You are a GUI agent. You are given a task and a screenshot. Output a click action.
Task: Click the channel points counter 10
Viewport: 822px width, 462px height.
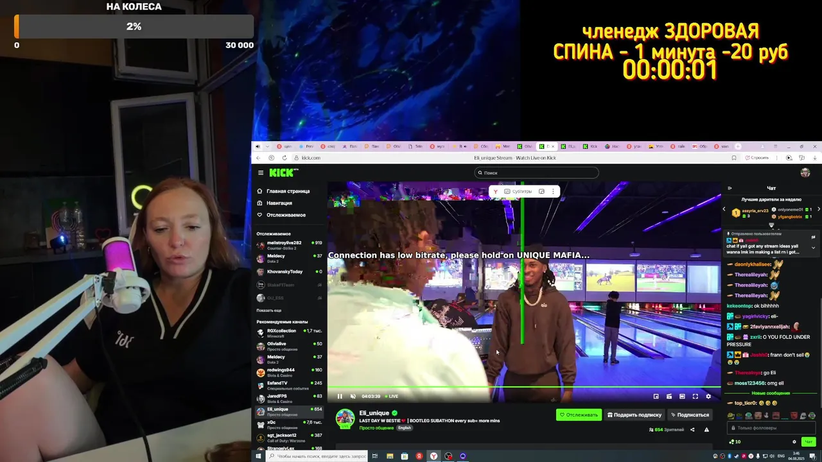[x=735, y=441]
